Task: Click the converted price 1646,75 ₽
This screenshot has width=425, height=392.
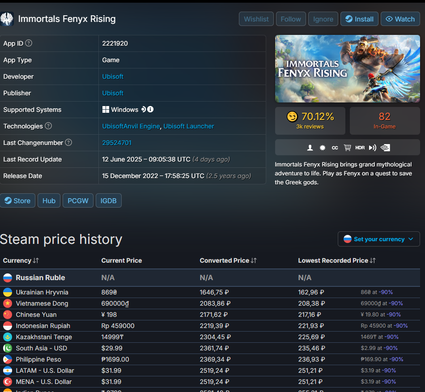Action: point(214,292)
